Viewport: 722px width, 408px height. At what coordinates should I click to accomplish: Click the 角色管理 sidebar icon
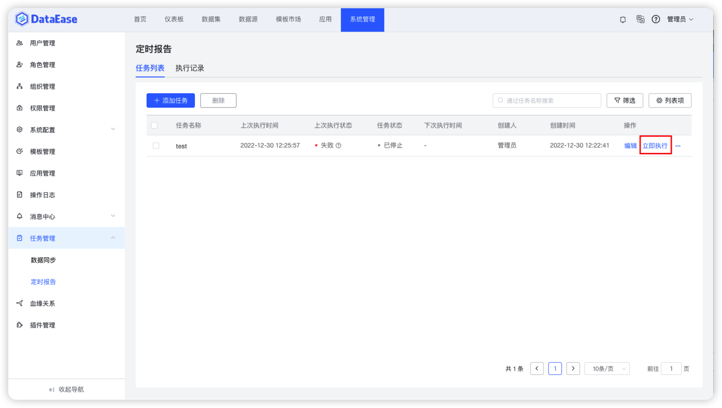[x=19, y=65]
